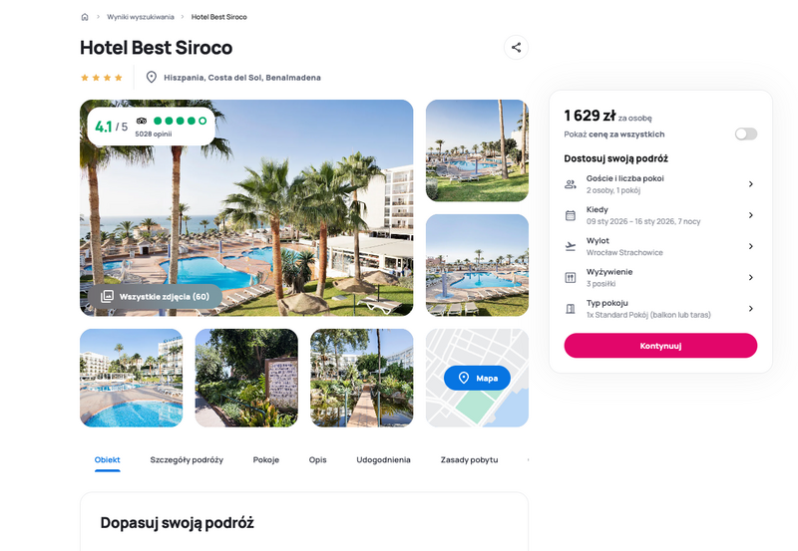Click the meals cutlery icon beside Wyżywienie
Image resolution: width=798 pixels, height=551 pixels.
(571, 278)
